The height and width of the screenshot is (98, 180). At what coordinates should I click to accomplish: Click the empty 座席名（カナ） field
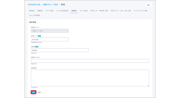point(90,61)
